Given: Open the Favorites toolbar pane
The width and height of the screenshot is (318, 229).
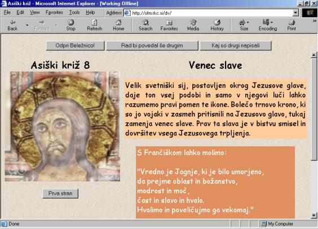Looking at the screenshot, I should coord(169,25).
